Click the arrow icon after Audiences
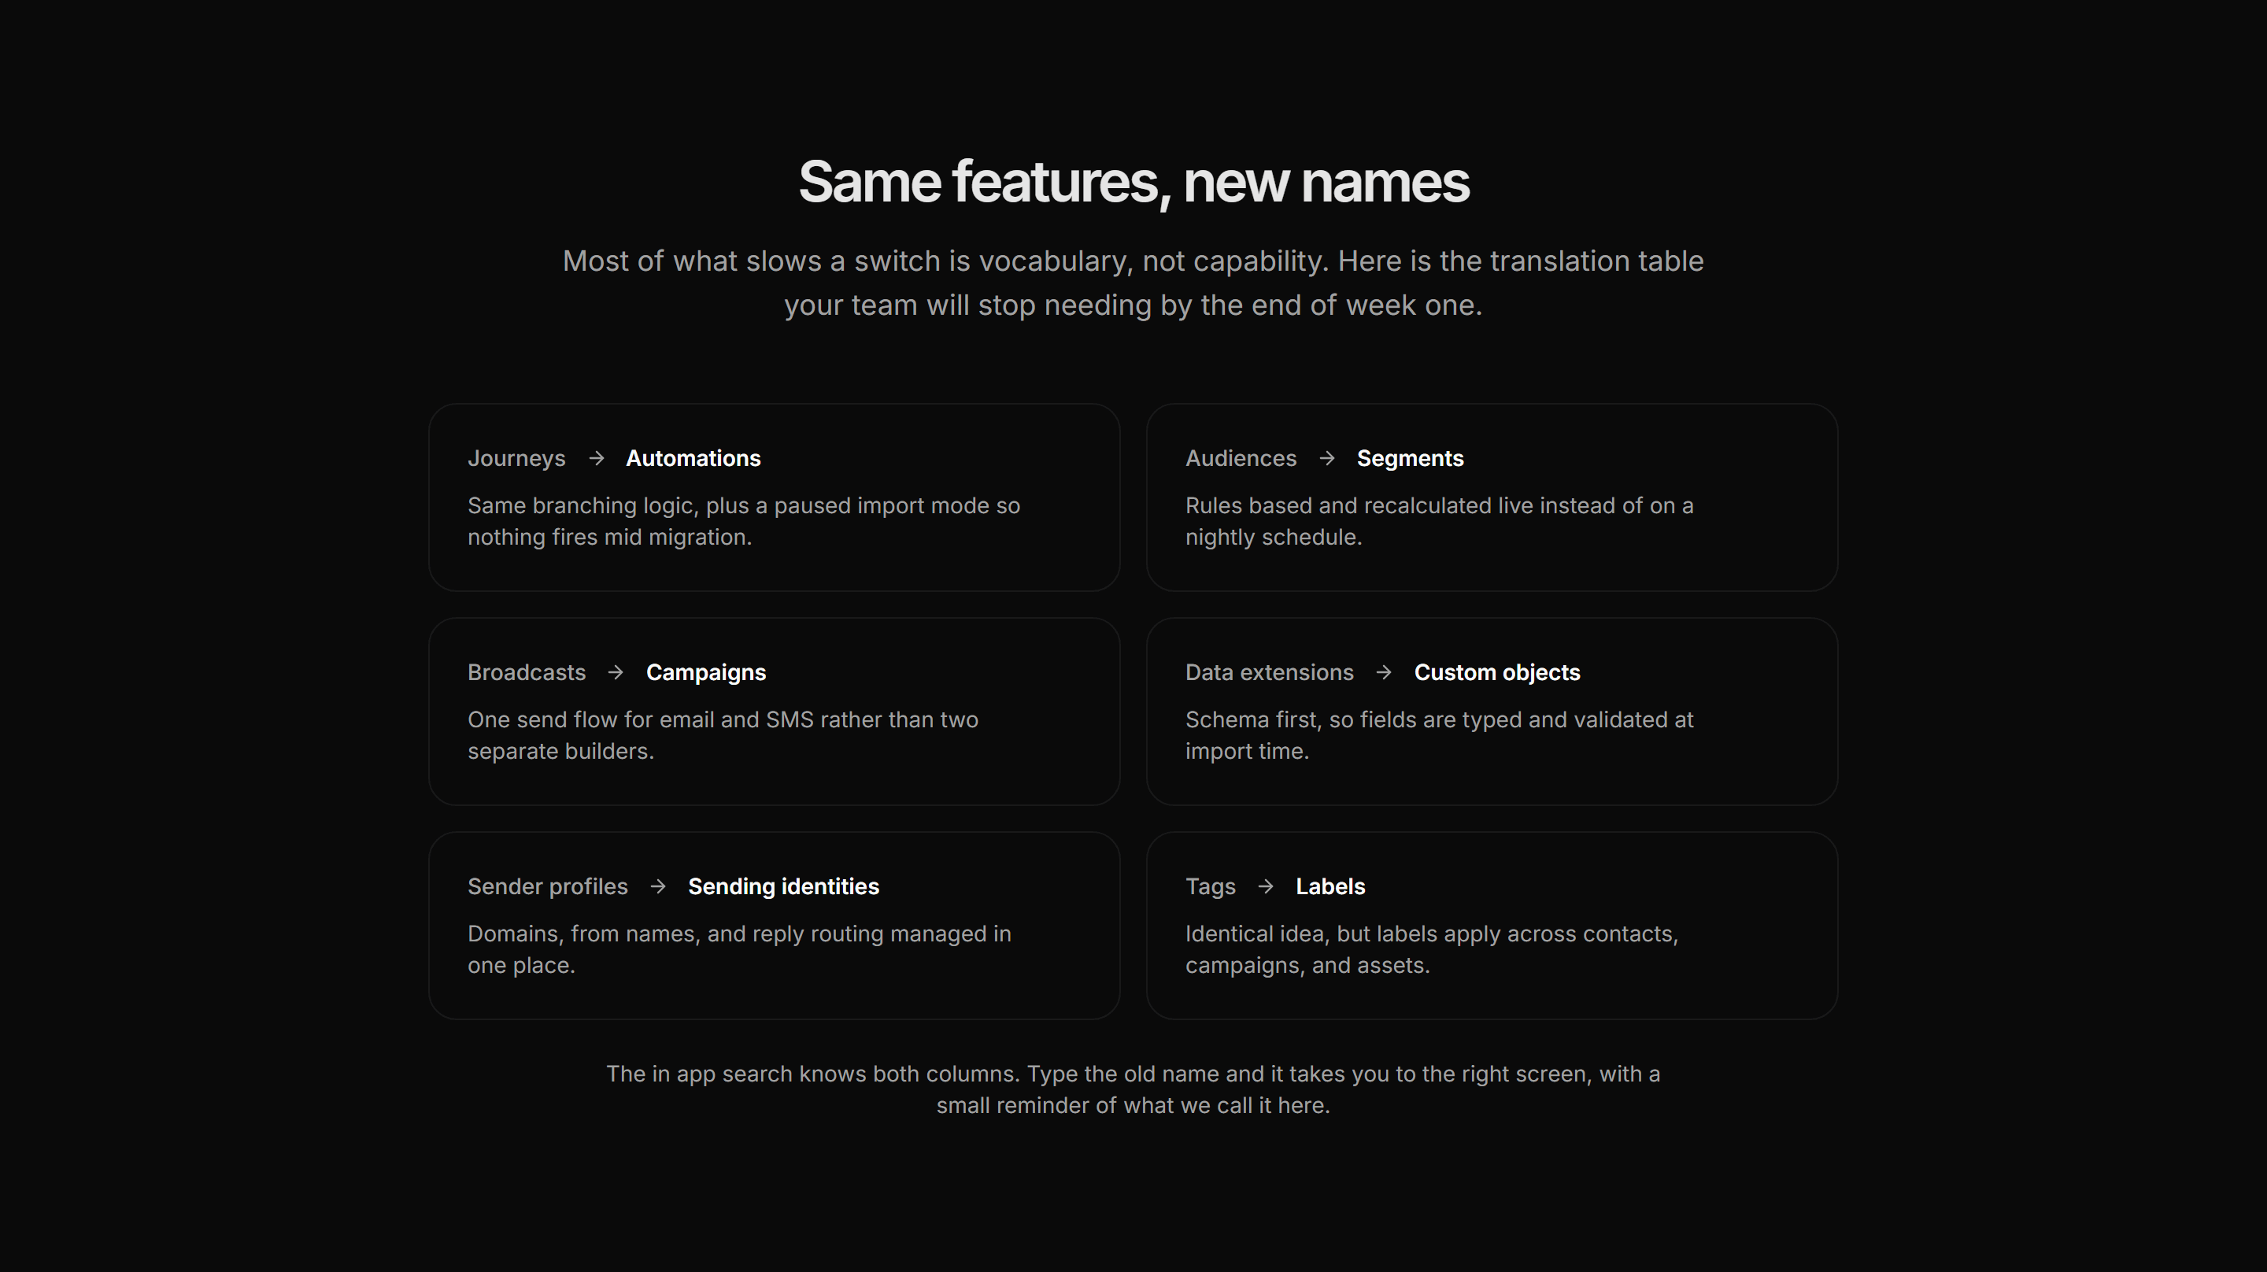This screenshot has height=1272, width=2267. (1326, 458)
